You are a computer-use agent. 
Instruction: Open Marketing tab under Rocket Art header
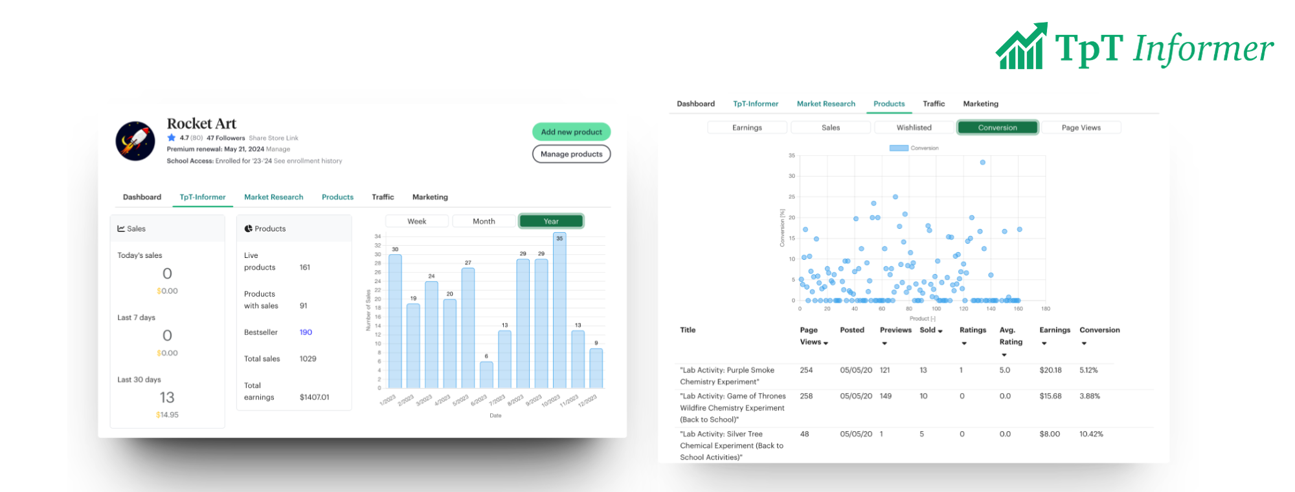[x=430, y=197]
